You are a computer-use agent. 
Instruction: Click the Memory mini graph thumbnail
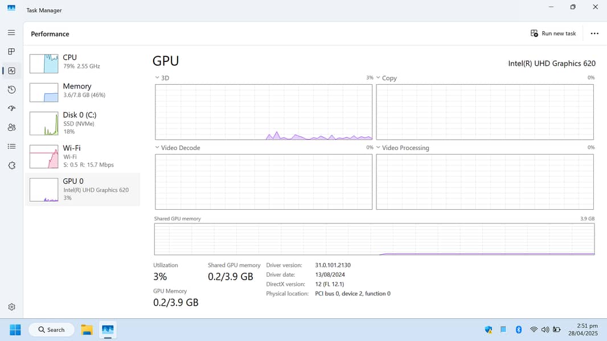click(x=44, y=92)
